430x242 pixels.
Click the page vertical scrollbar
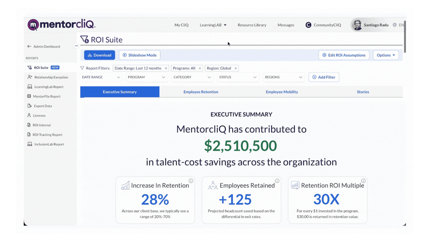coord(405,36)
